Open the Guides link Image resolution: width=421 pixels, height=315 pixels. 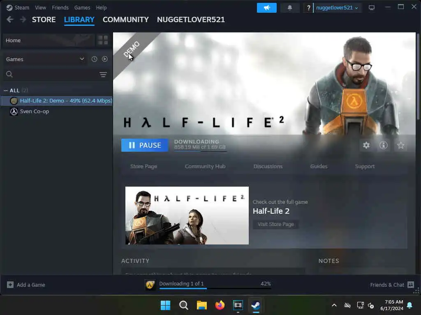[x=319, y=167]
